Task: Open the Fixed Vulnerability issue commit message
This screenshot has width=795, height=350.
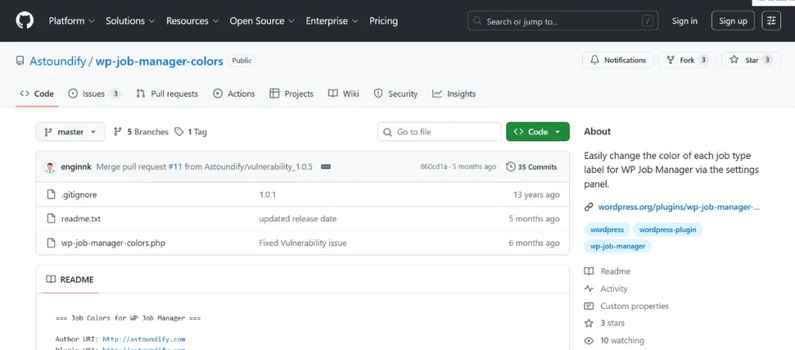Action: point(303,243)
